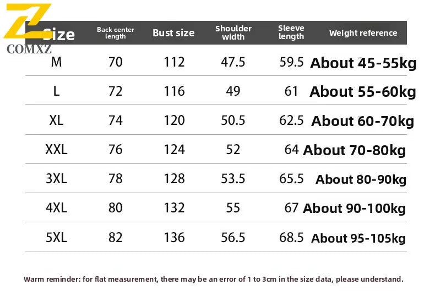Select the XXL size row label
The height and width of the screenshot is (296, 435).
tap(56, 150)
